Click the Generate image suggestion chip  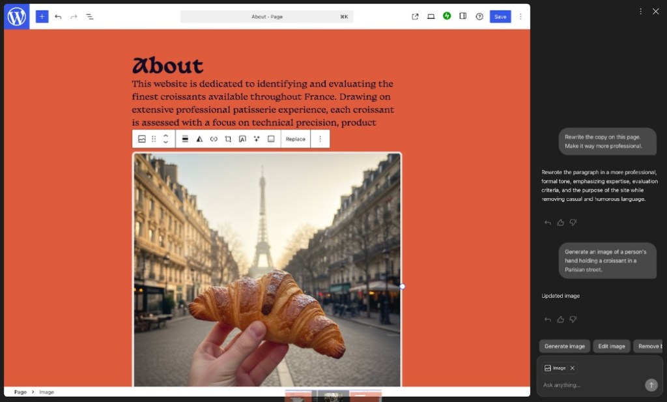point(564,346)
